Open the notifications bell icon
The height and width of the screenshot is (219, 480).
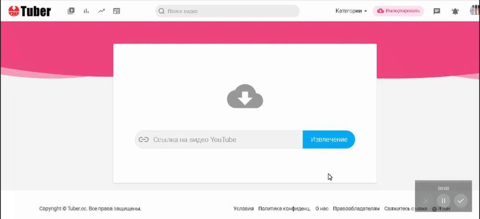pyautogui.click(x=455, y=12)
